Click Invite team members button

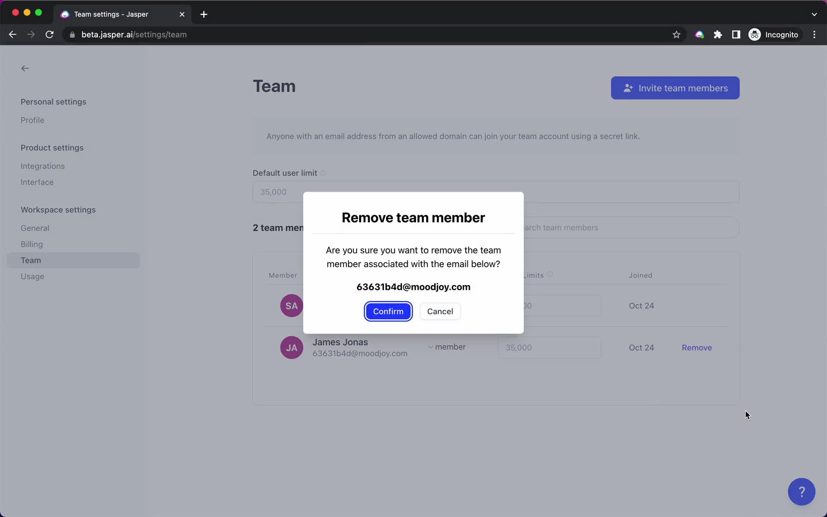pyautogui.click(x=675, y=87)
